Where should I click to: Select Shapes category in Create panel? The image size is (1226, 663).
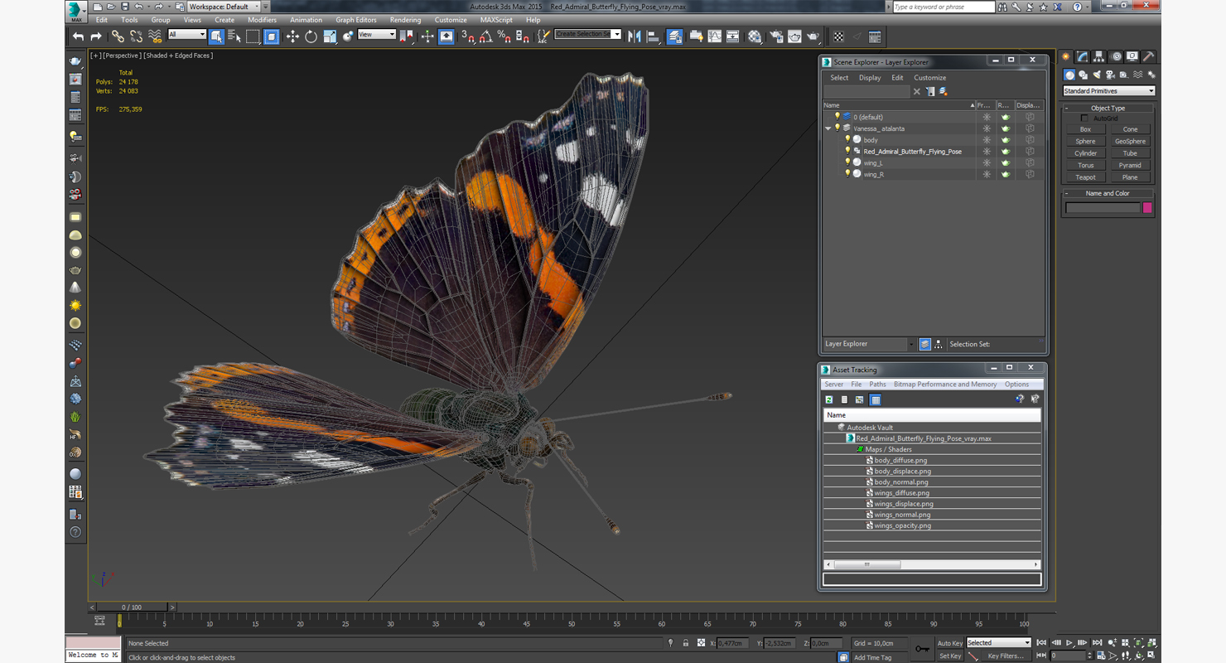coord(1084,75)
